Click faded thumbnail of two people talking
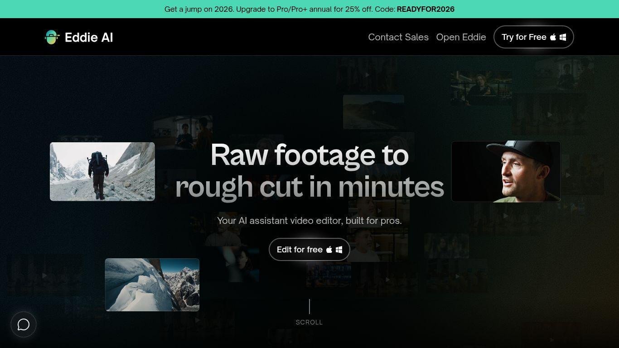 pyautogui.click(x=183, y=131)
